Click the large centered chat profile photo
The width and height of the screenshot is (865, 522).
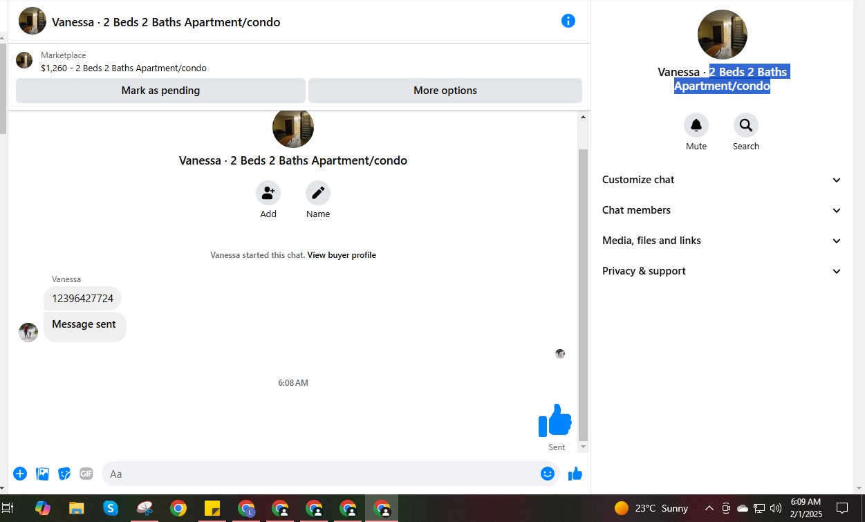coord(293,127)
